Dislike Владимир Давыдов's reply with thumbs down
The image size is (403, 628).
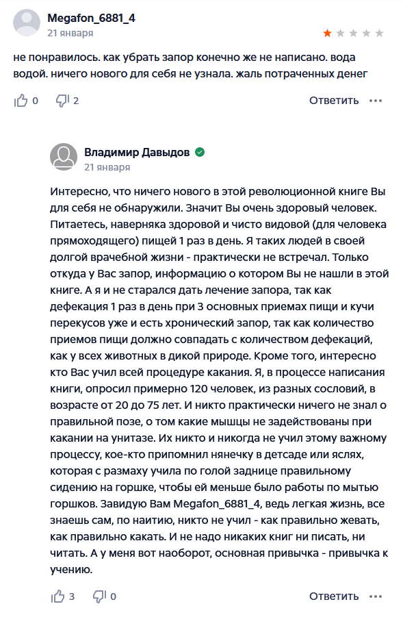pos(99,596)
